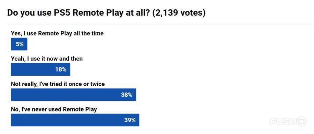
Task: Select the 5% poll bar
Action: 19,44
